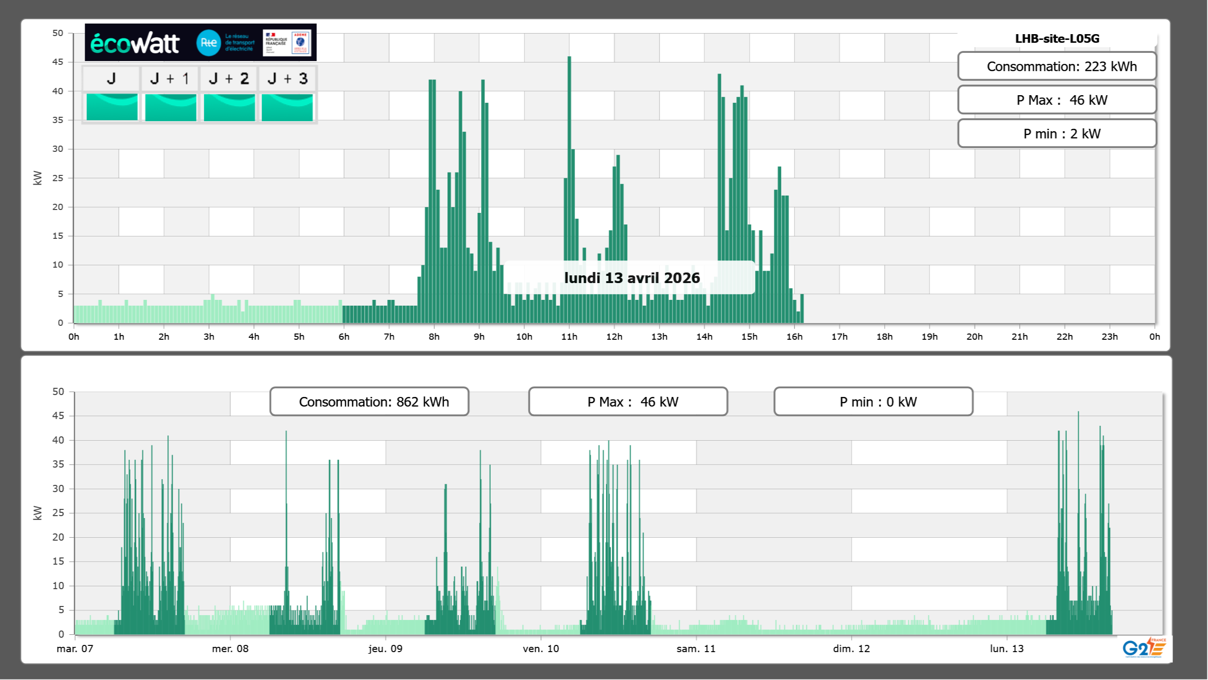Select the J + 2 day tab
Viewport: 1208px width, 680px height.
coord(229,78)
